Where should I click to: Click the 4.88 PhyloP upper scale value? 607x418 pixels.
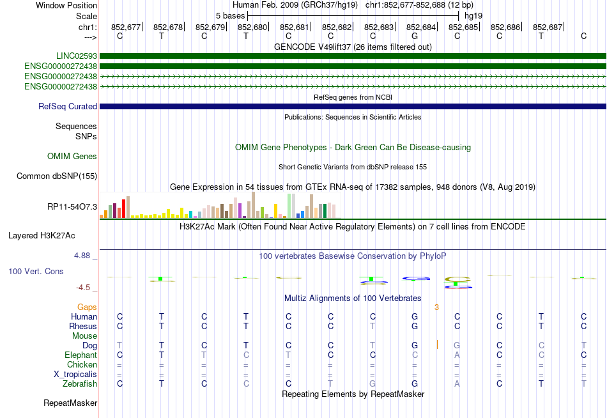82,256
